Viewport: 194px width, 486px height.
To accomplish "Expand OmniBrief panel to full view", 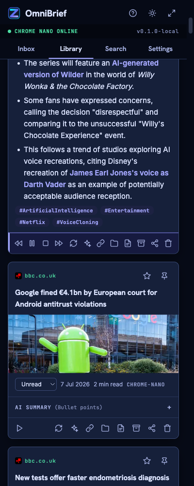I will point(172,13).
